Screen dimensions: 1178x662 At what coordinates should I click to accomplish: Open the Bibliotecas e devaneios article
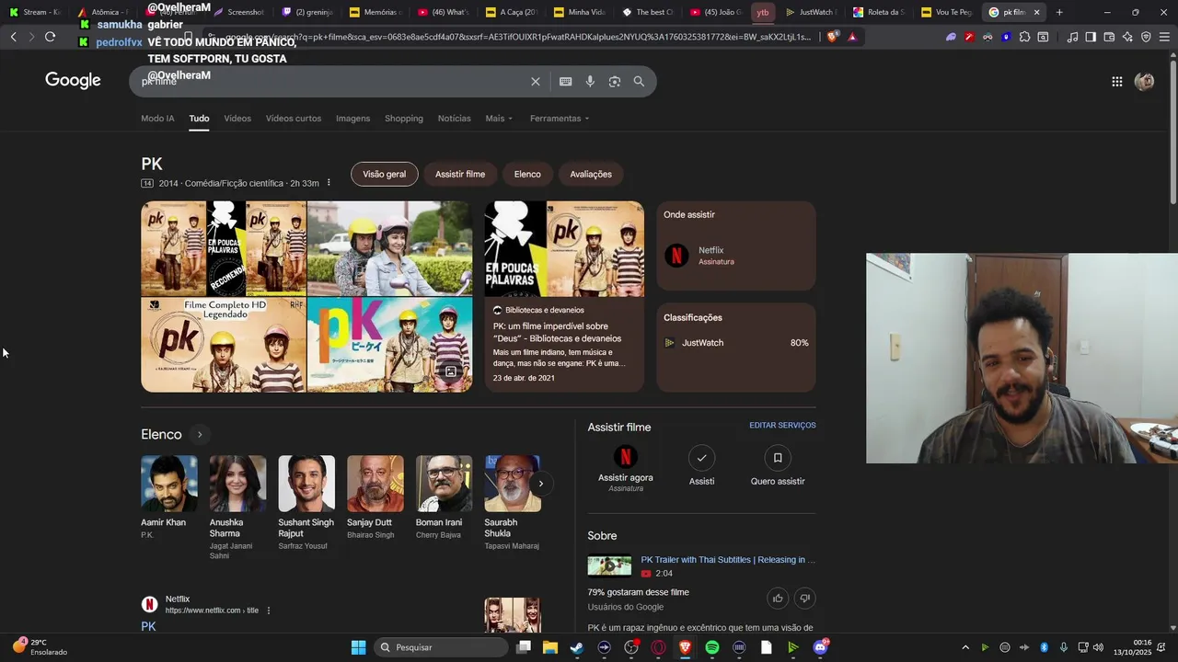coord(564,297)
